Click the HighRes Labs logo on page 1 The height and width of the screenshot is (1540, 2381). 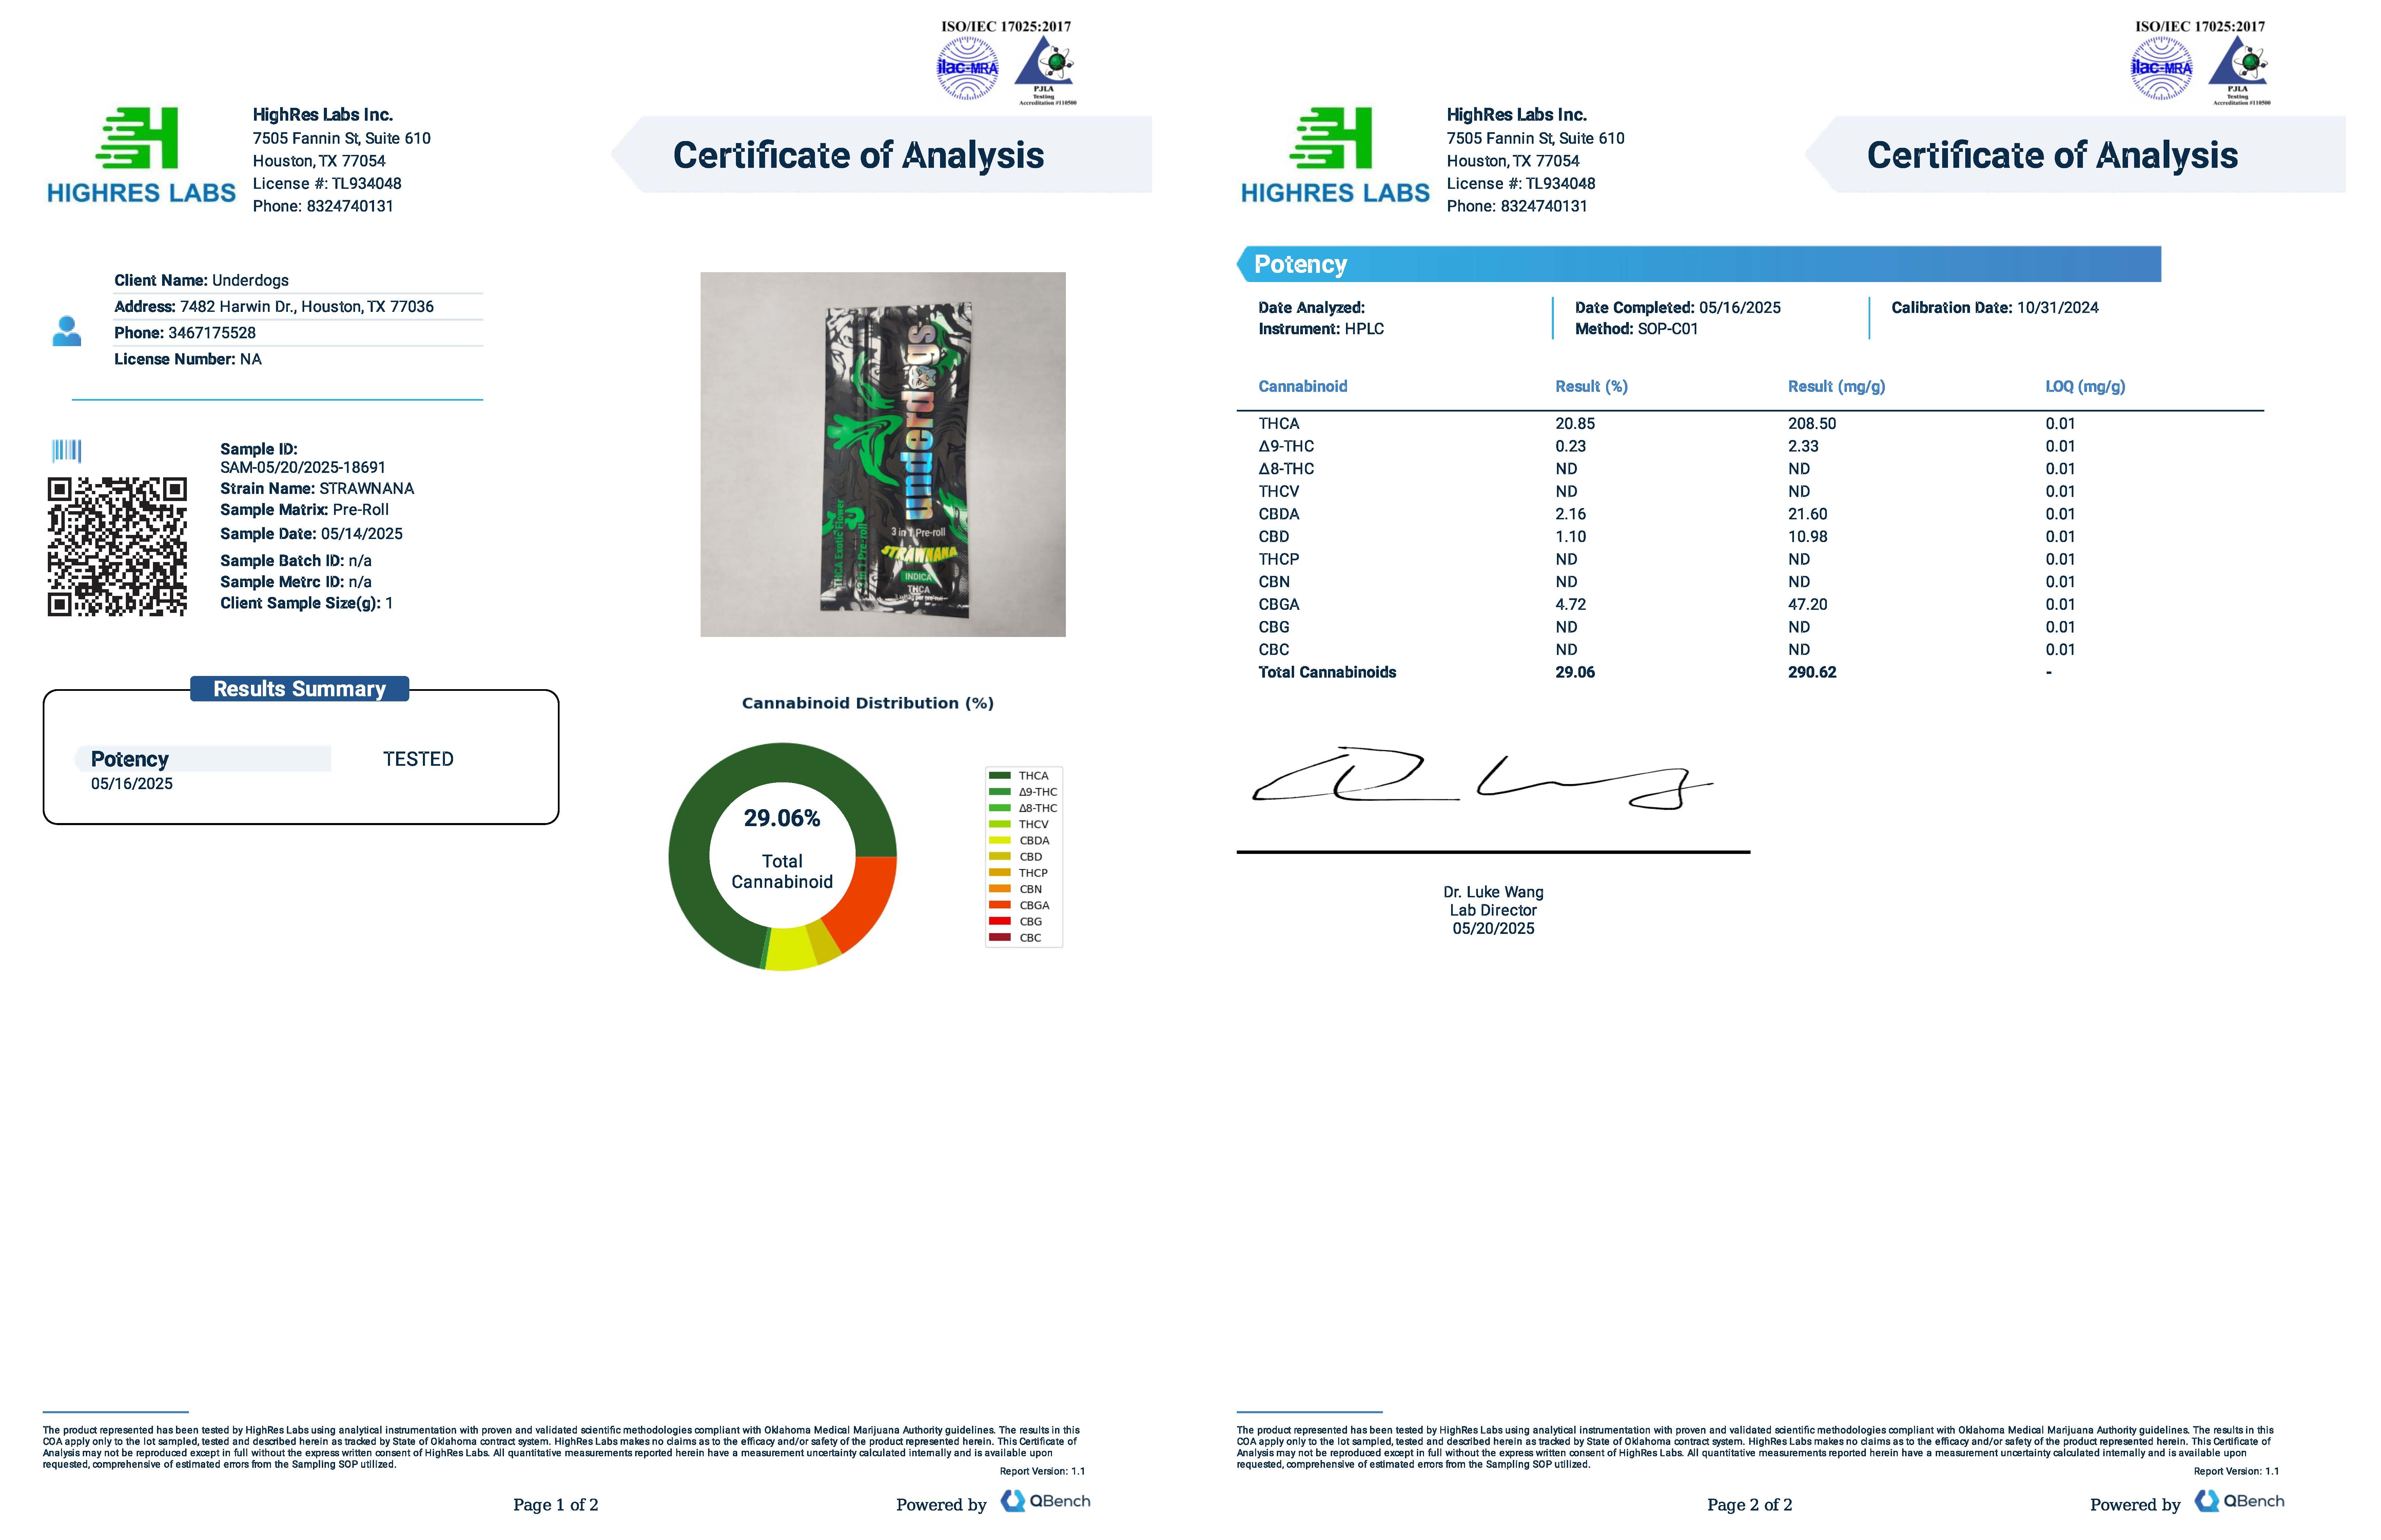(x=141, y=155)
